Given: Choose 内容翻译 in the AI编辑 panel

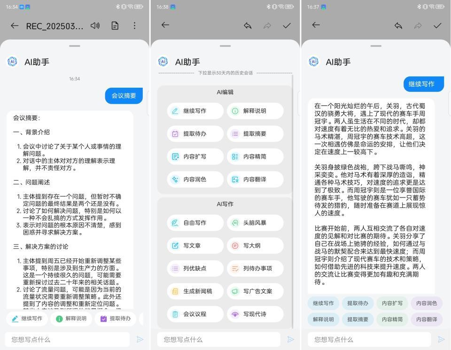Looking at the screenshot, I should tap(255, 180).
